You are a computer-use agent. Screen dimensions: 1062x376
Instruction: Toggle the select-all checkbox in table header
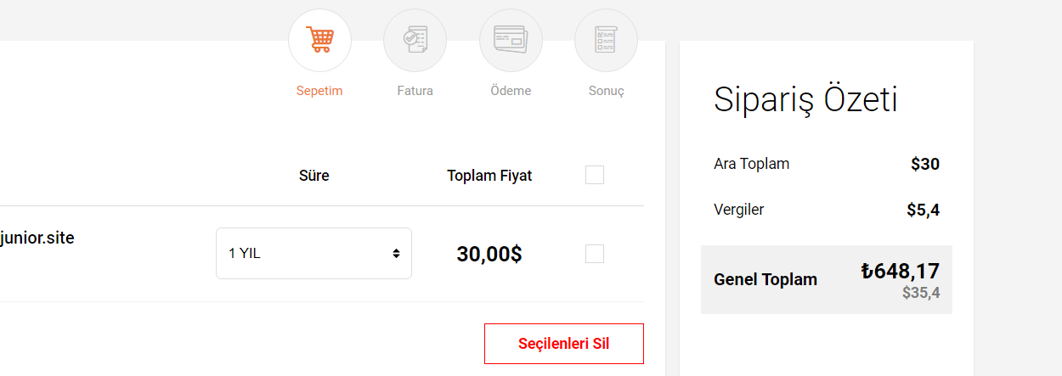595,175
